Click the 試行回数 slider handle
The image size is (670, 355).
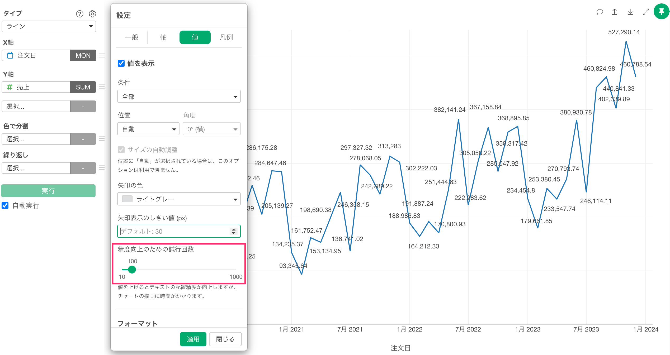[x=132, y=270]
